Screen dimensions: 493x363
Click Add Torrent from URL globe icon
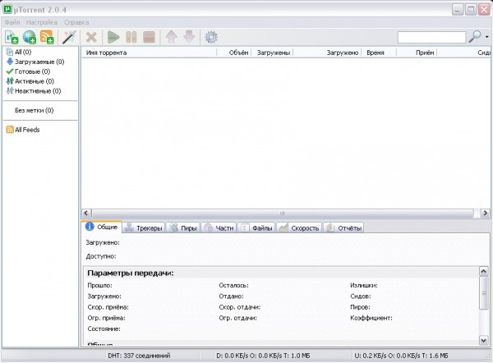click(x=30, y=37)
